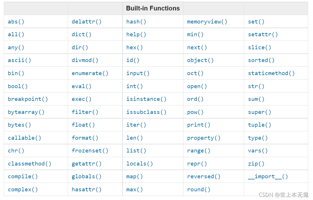Open the reversed() function link
Viewport: 313px width, 200px height.
[x=204, y=177]
